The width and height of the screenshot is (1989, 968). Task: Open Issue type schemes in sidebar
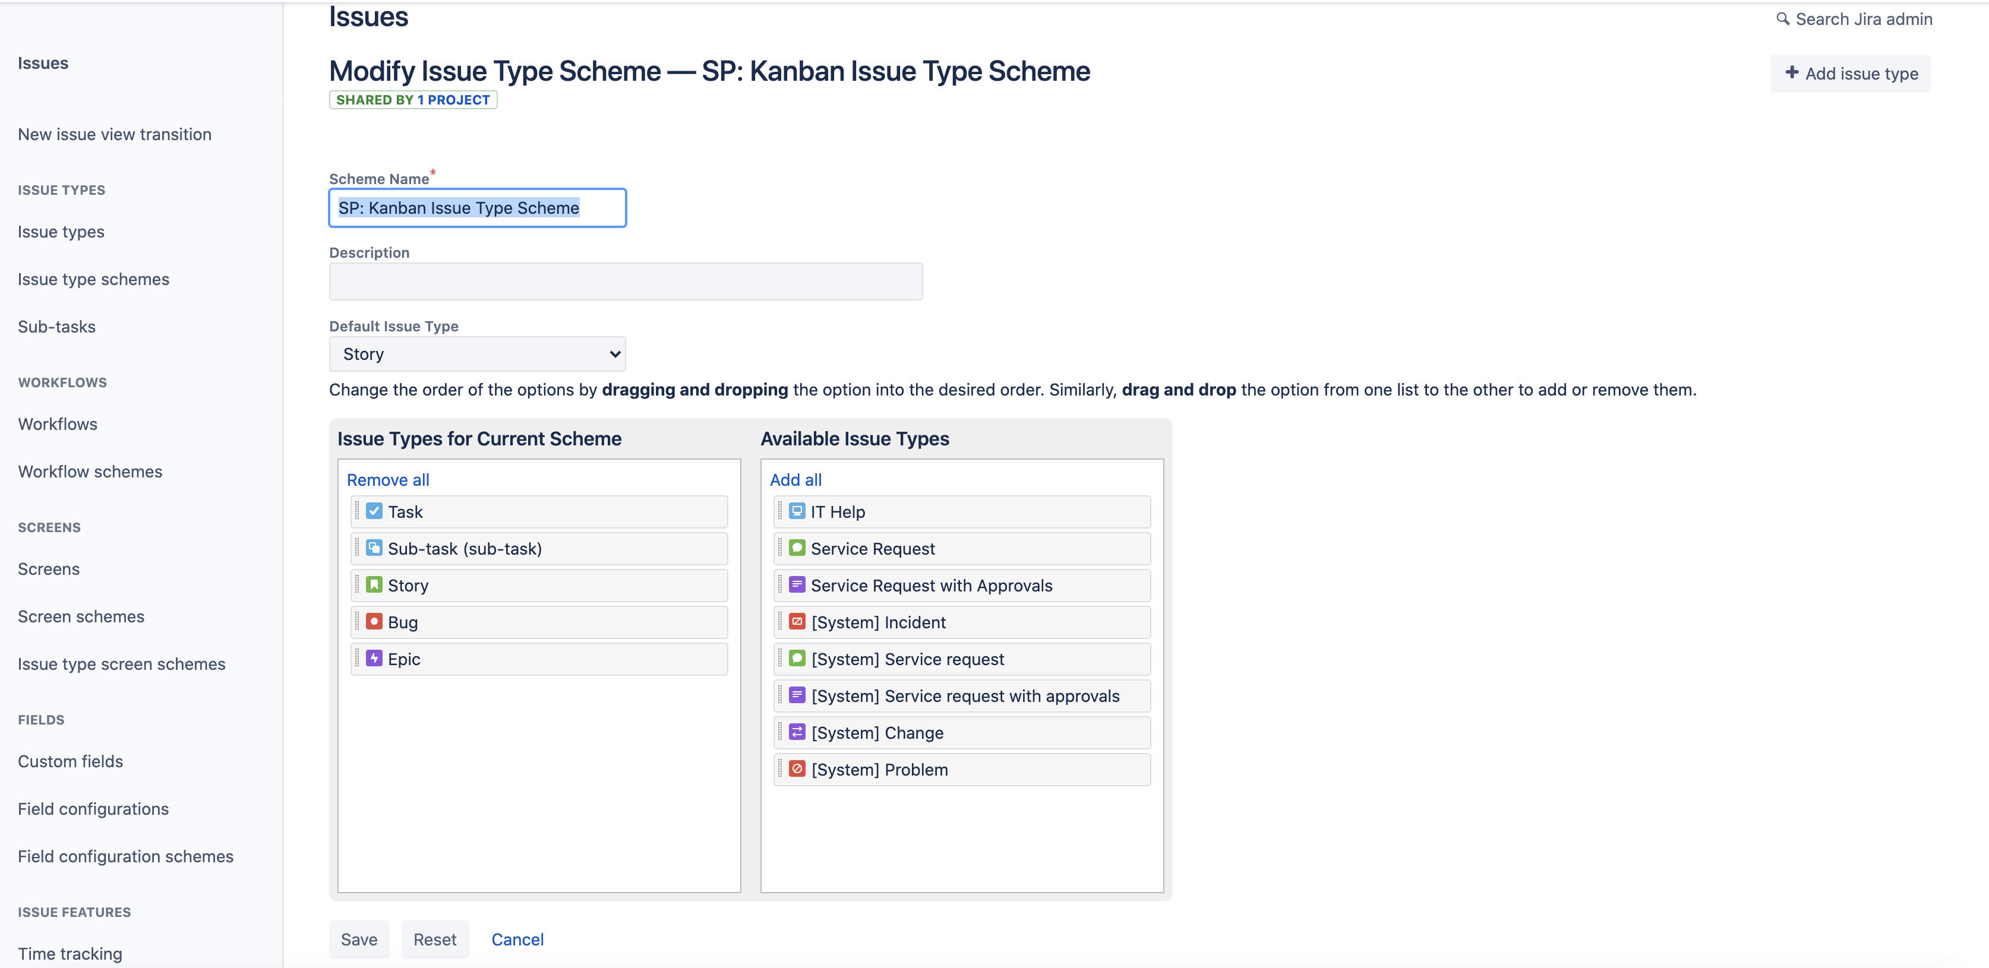[x=93, y=280]
